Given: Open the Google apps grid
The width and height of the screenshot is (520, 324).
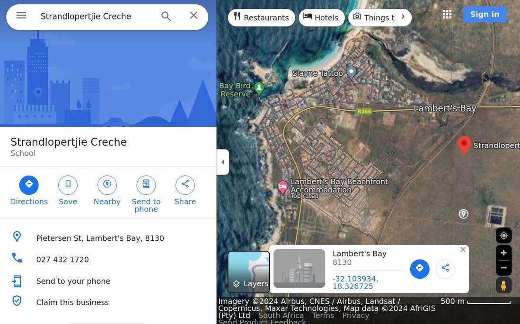Looking at the screenshot, I should coord(447,14).
